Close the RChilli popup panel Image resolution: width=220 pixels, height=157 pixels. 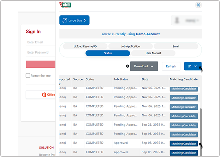[198, 5]
